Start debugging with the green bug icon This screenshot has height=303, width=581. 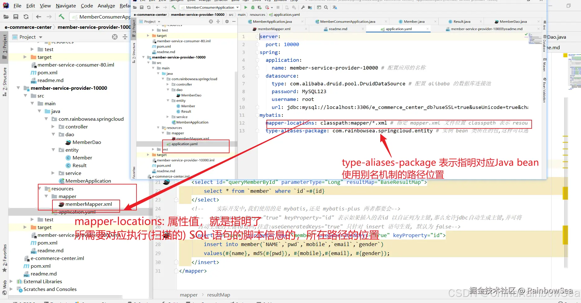point(253,7)
